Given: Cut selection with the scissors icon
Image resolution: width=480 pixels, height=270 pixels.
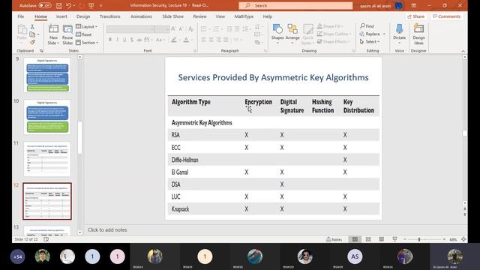Looking at the screenshot, I should pyautogui.click(x=32, y=27).
